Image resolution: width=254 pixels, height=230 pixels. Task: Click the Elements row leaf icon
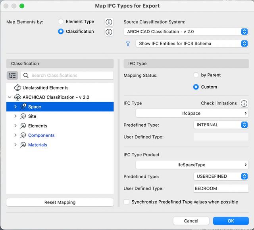coord(23,126)
